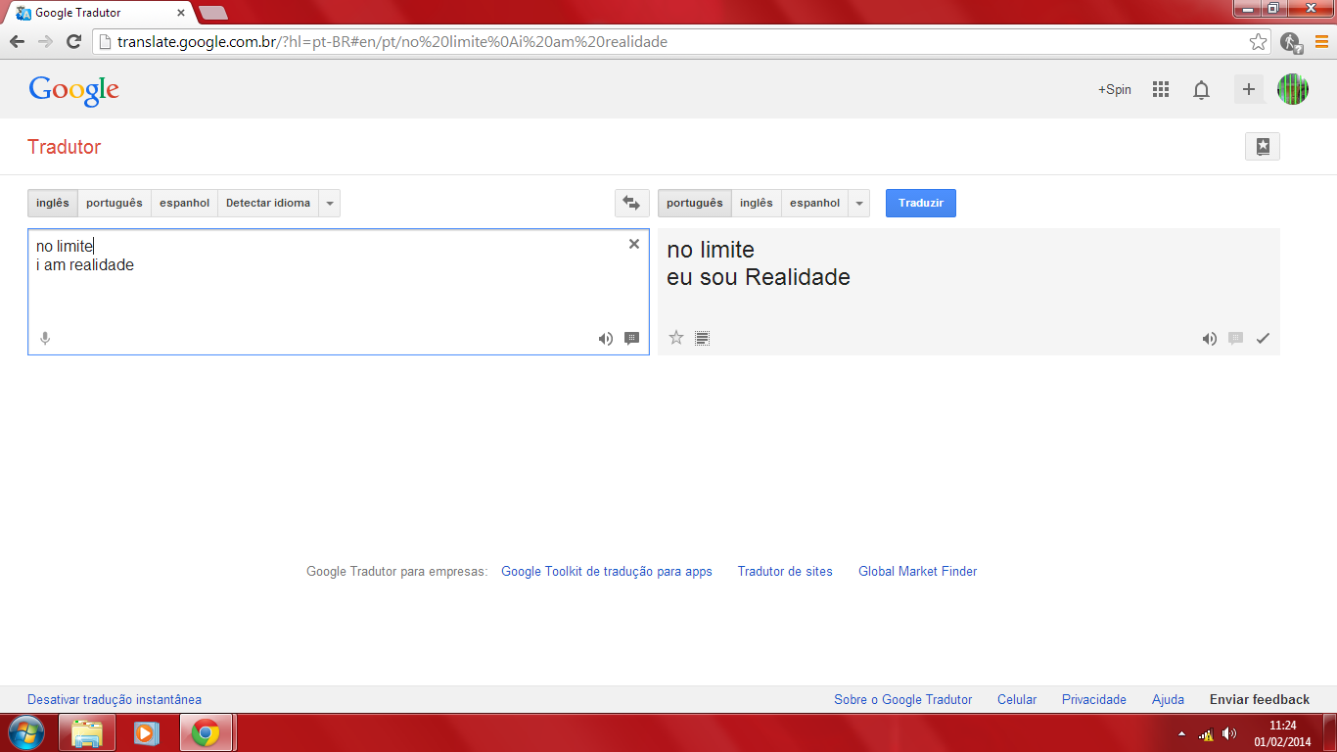
Task: Bookmark this page with the star
Action: [1259, 42]
